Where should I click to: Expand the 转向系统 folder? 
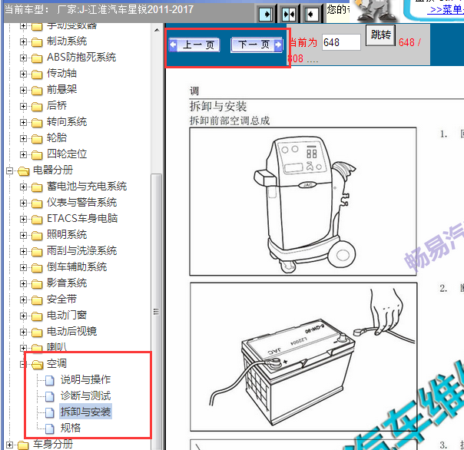[x=23, y=122]
